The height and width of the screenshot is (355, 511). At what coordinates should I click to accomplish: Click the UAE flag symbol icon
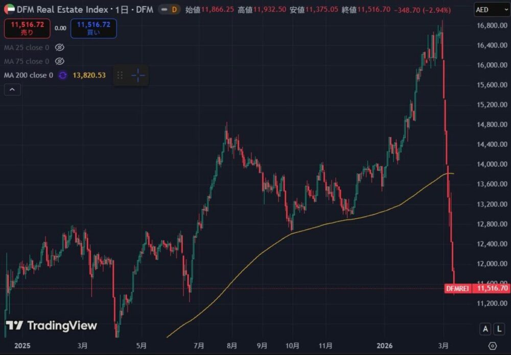click(9, 9)
